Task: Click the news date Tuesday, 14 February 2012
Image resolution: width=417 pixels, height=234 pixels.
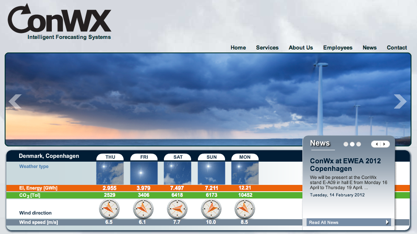Action: tap(337, 195)
